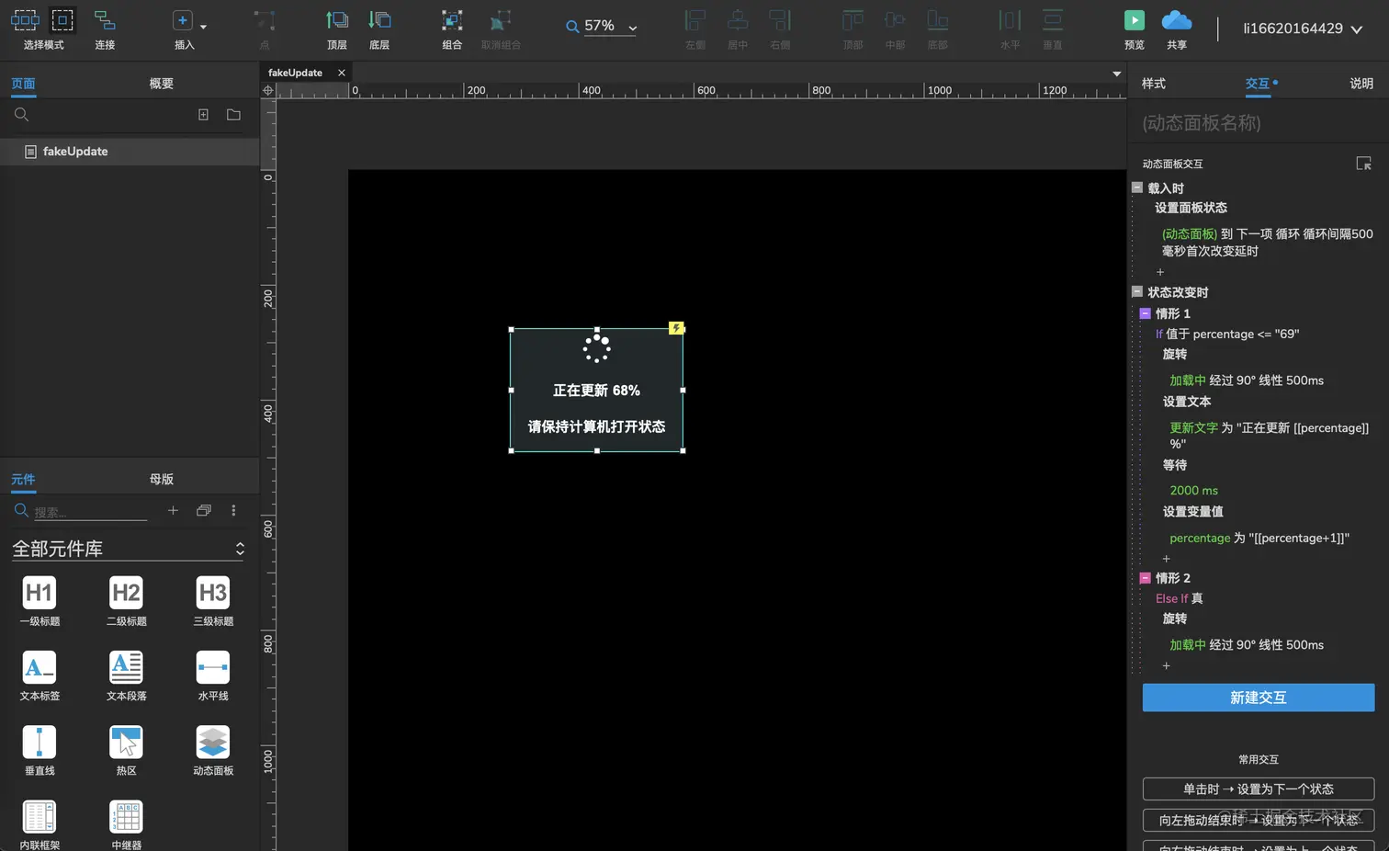1389x851 pixels.
Task: Open the canvas tab list dropdown arrow
Action: [x=1117, y=74]
